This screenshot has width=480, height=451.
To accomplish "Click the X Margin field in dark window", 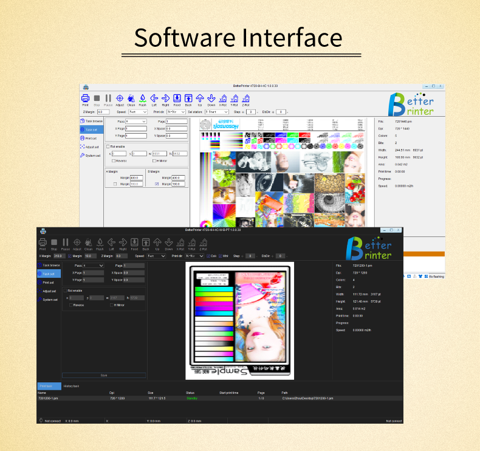I will (59, 256).
